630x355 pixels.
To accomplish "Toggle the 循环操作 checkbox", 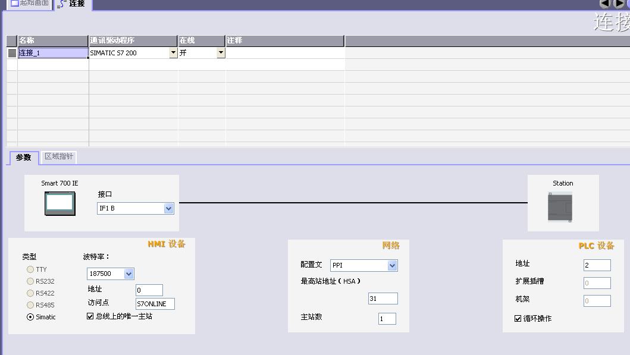I will pyautogui.click(x=518, y=319).
